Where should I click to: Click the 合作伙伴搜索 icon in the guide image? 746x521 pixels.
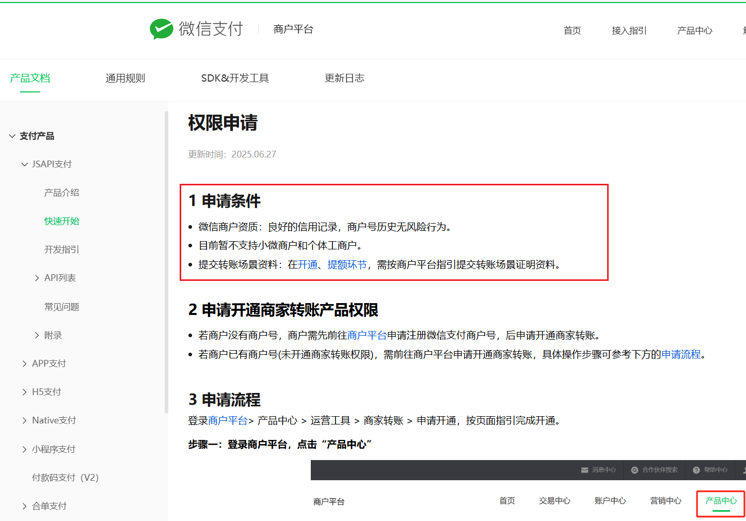point(634,470)
